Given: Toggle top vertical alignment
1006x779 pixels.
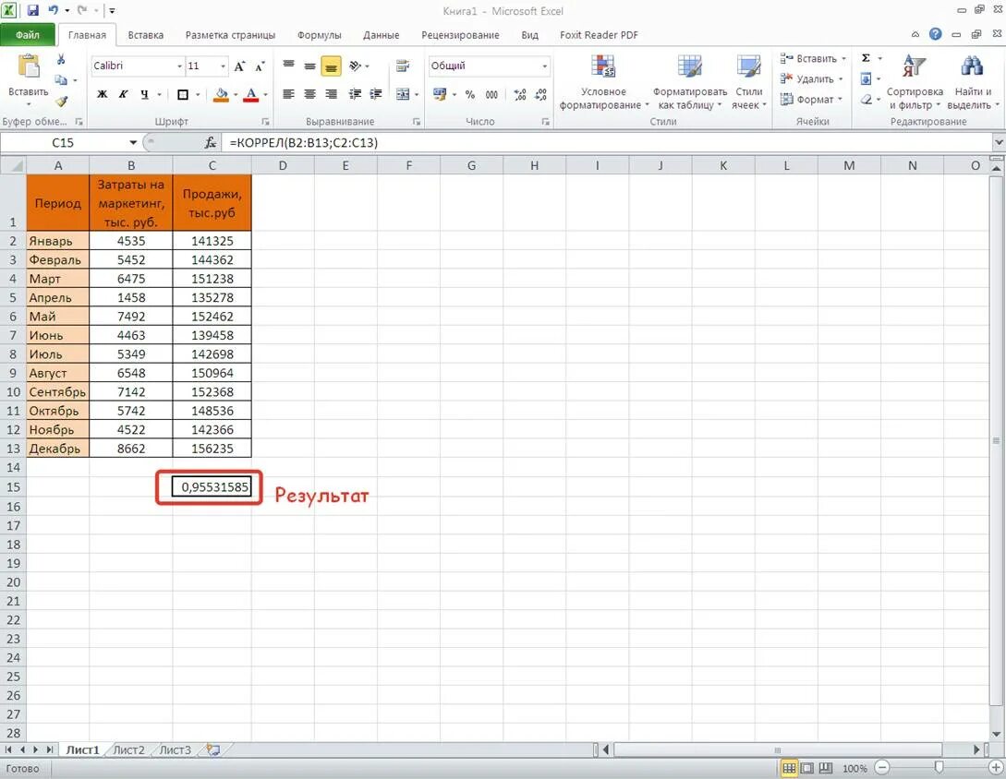Looking at the screenshot, I should click(x=289, y=66).
